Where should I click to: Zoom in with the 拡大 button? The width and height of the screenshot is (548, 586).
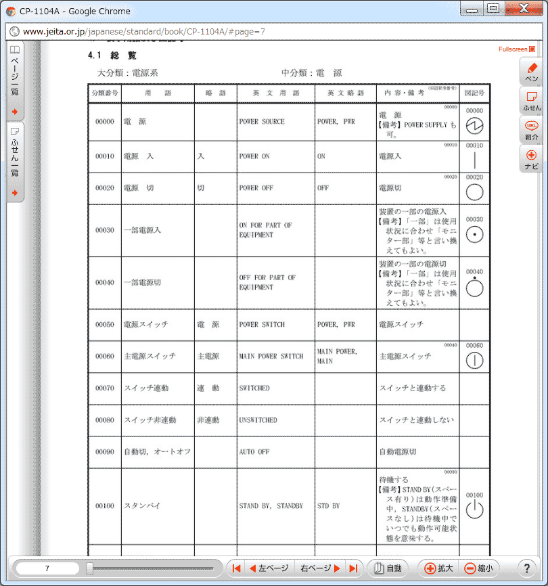438,568
